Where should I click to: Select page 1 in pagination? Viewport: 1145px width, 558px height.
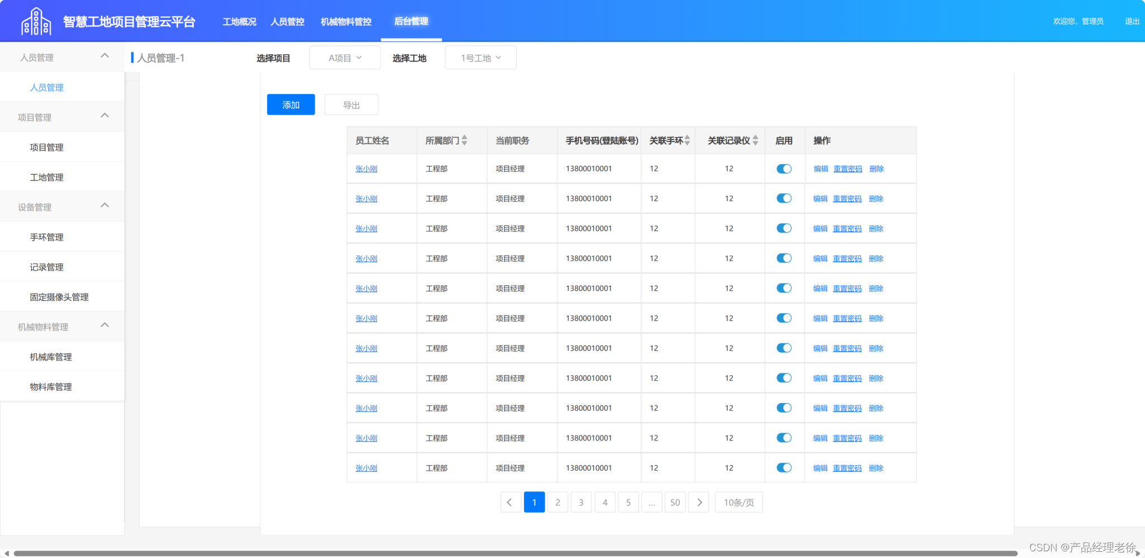coord(534,502)
